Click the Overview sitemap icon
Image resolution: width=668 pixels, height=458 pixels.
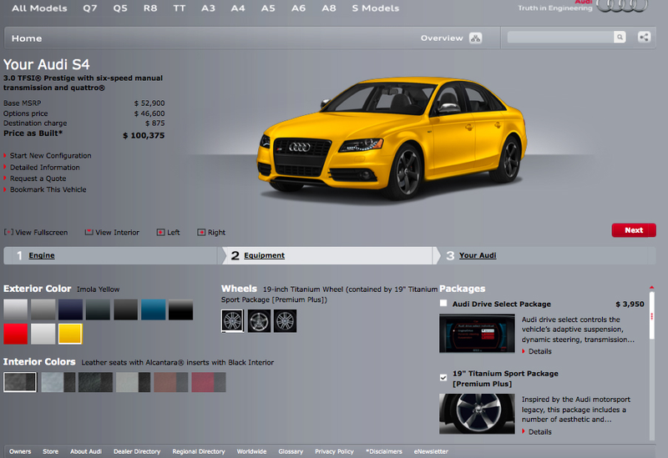(475, 38)
